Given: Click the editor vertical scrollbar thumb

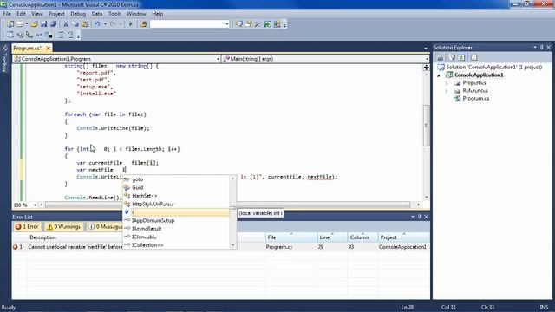Looking at the screenshot, I should click(426, 126).
